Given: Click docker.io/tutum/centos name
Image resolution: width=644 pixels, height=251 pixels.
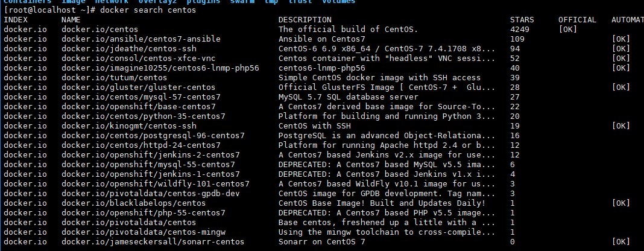Looking at the screenshot, I should 114,78.
